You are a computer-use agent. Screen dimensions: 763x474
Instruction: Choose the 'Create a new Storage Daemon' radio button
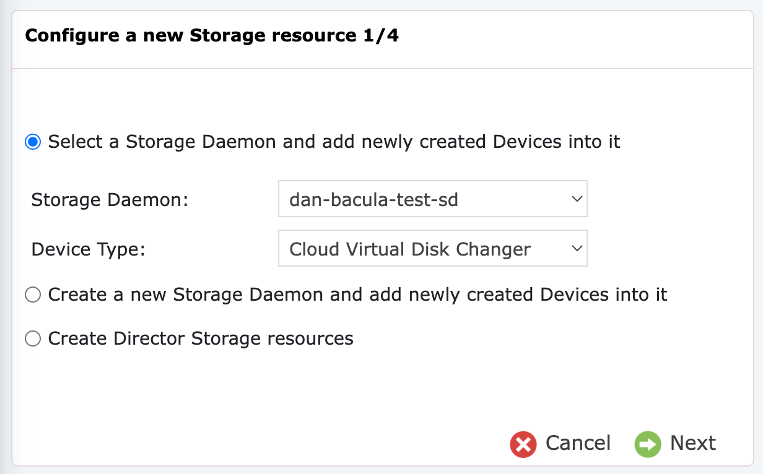pyautogui.click(x=33, y=295)
